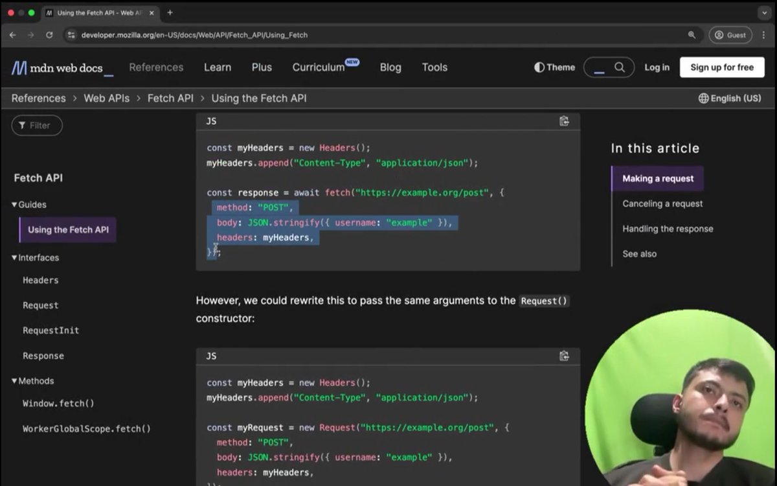Image resolution: width=777 pixels, height=486 pixels.
Task: Go to Web APIs in the breadcrumb
Action: 106,98
